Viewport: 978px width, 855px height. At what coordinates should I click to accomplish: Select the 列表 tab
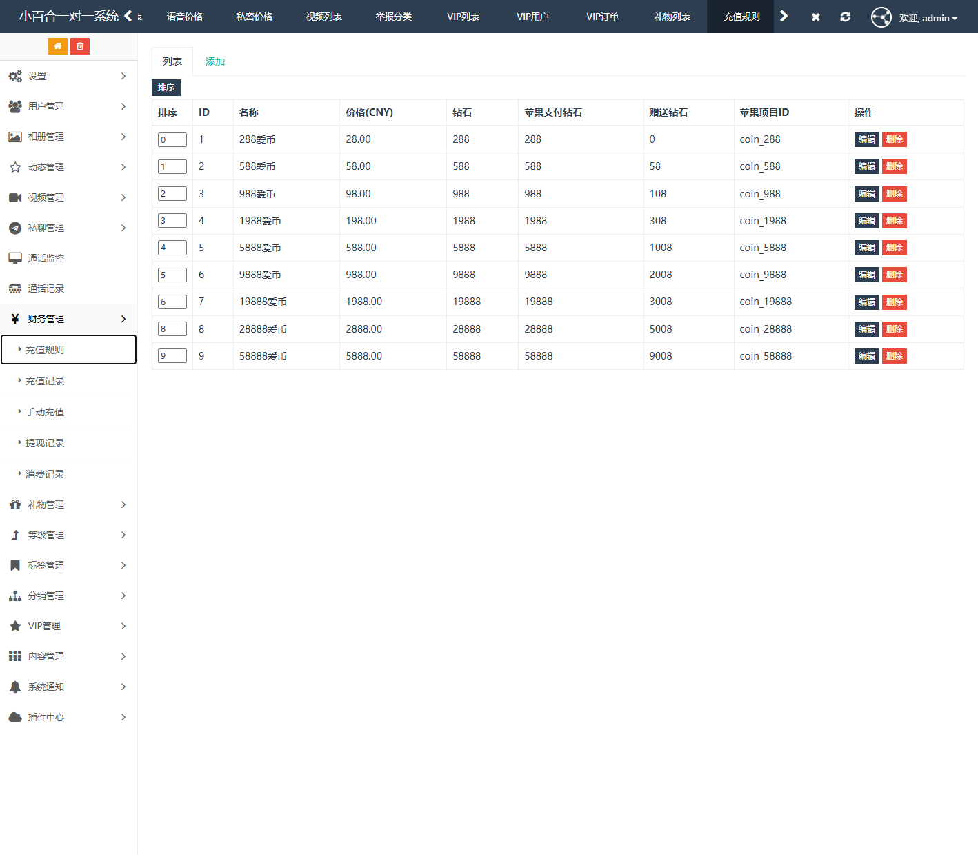click(172, 61)
